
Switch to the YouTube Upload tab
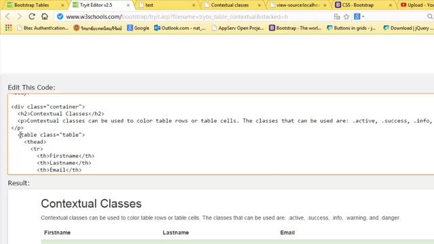[x=418, y=5]
